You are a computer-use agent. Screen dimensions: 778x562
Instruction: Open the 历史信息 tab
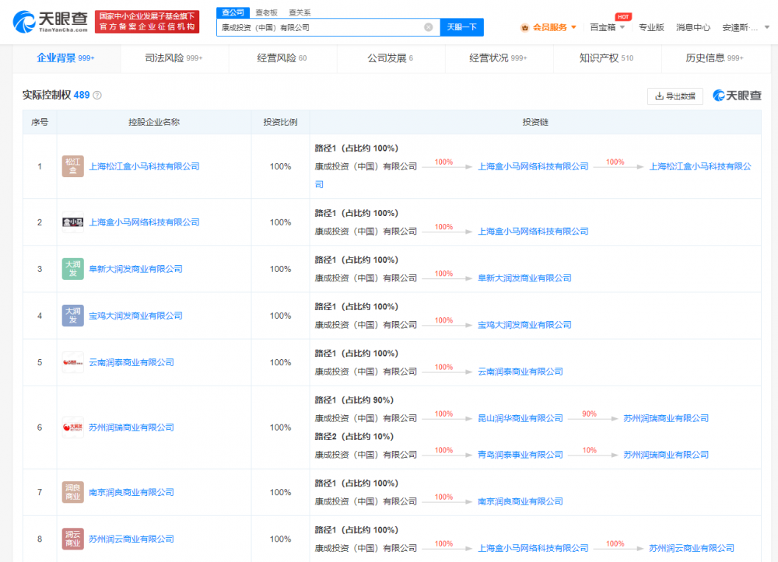[x=715, y=58]
